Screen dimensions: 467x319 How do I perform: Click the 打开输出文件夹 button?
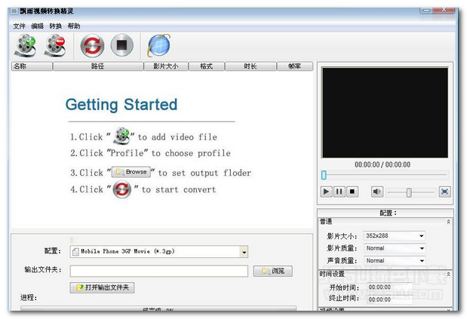coord(102,287)
